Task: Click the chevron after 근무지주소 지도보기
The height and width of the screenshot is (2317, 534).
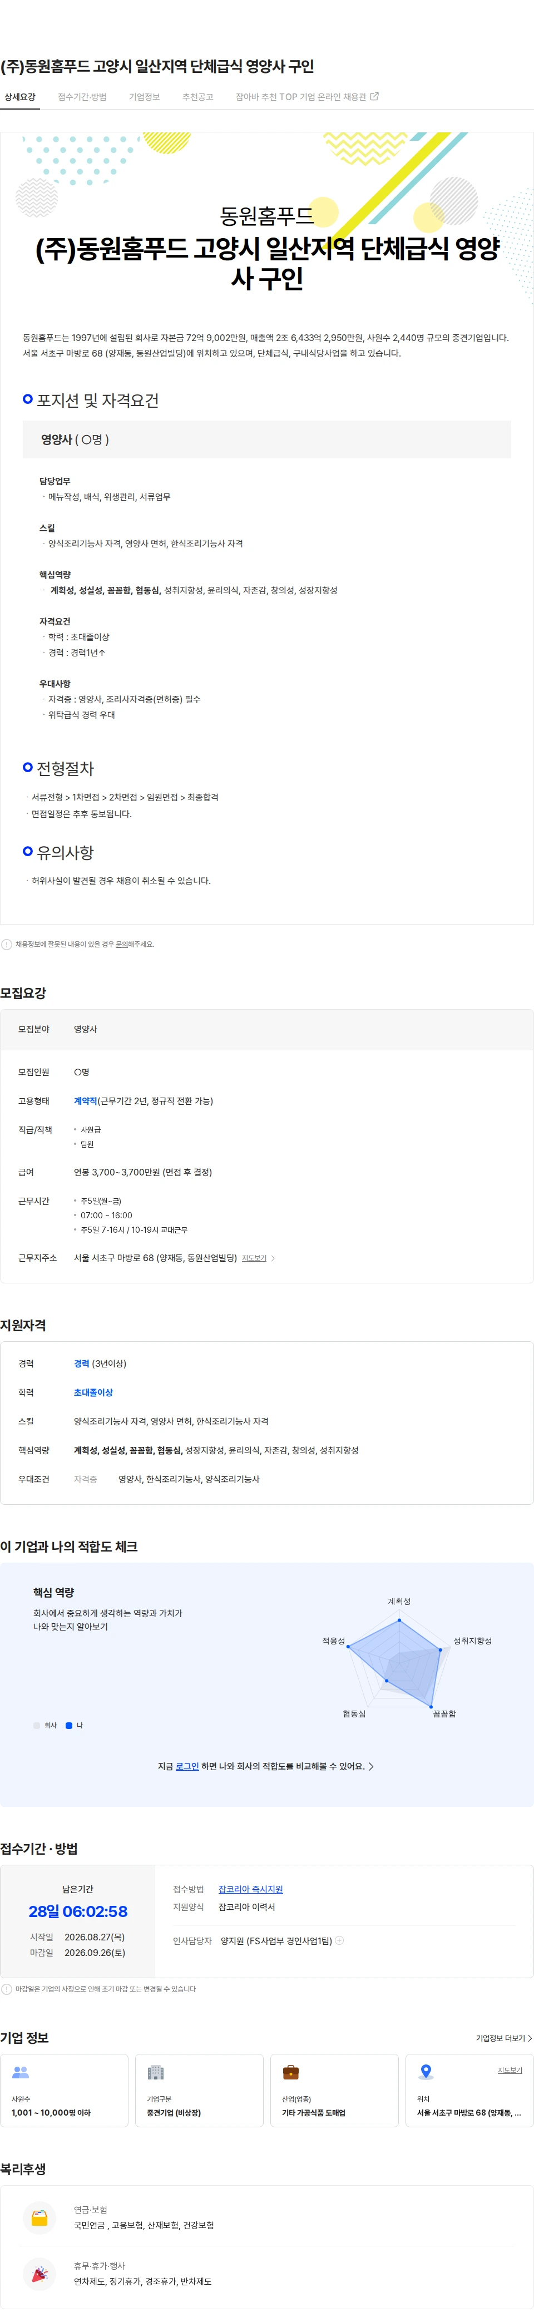Action: pyautogui.click(x=273, y=1258)
